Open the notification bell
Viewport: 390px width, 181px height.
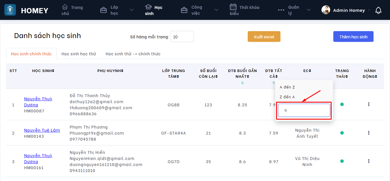click(x=378, y=10)
